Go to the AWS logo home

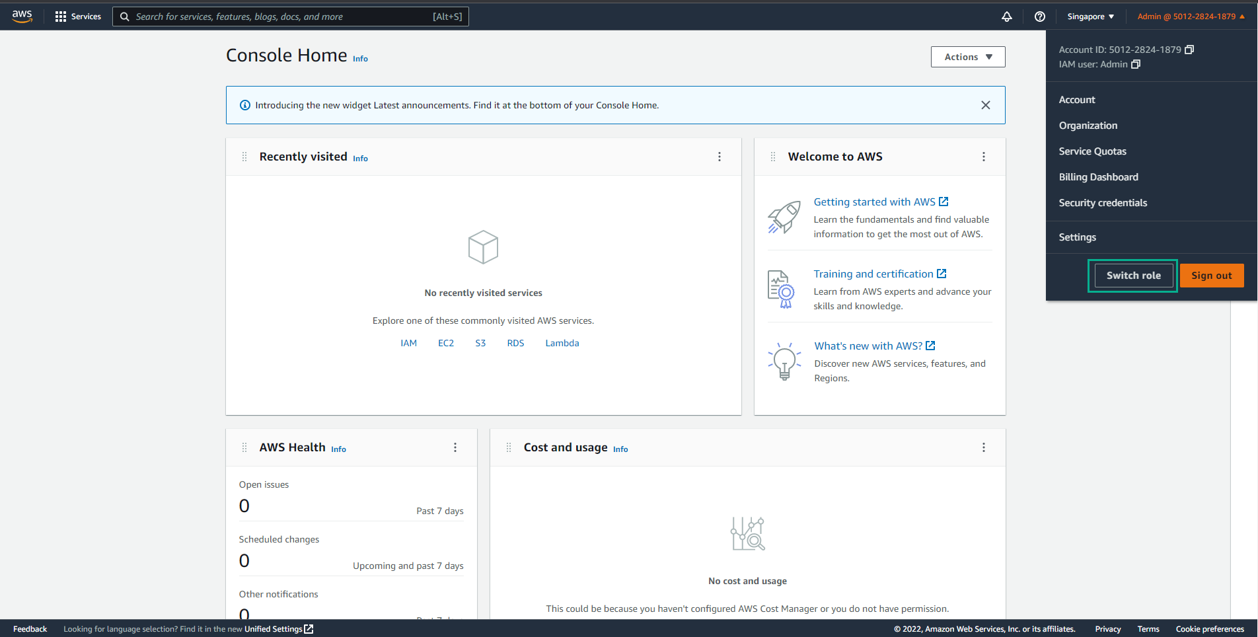[x=22, y=17]
